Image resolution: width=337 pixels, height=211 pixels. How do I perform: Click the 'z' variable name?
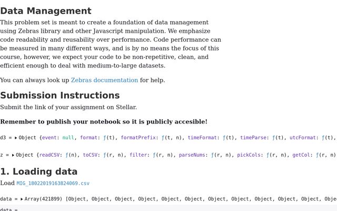2,155
